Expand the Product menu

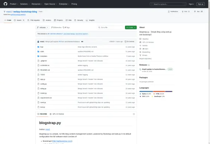tap(14, 4)
